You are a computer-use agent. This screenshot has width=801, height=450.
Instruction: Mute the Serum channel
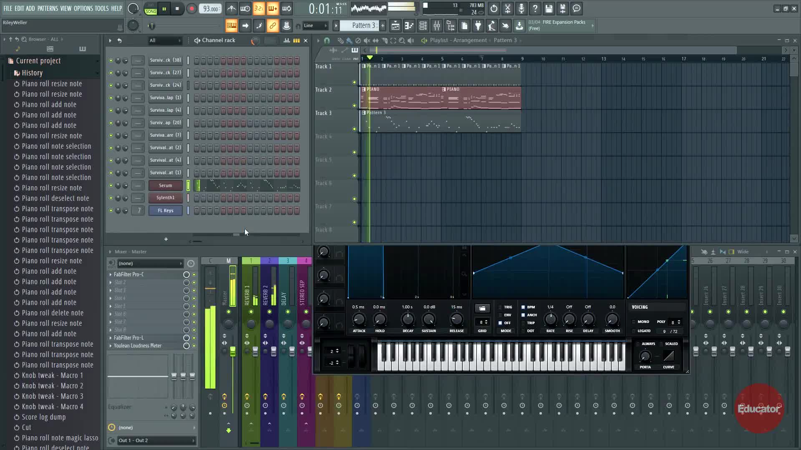111,185
